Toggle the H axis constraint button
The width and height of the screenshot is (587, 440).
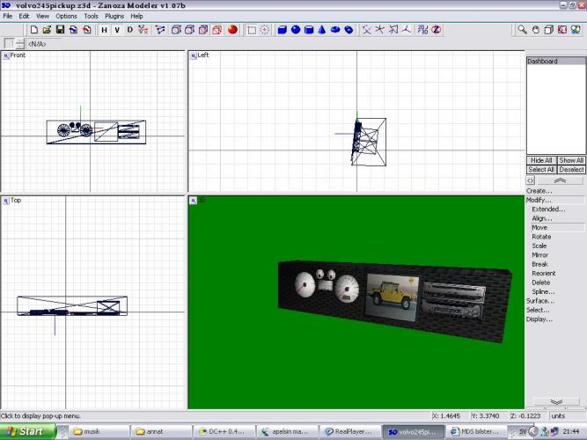104,30
